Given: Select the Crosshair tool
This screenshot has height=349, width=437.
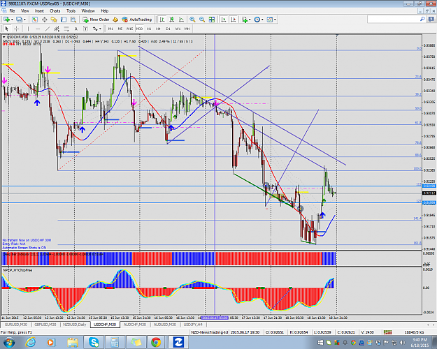Looking at the screenshot, I should (17, 29).
